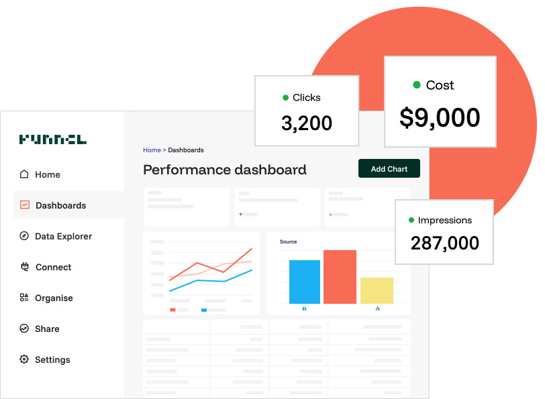
Task: Click the red down-arrow trend indicator
Action: [330, 215]
